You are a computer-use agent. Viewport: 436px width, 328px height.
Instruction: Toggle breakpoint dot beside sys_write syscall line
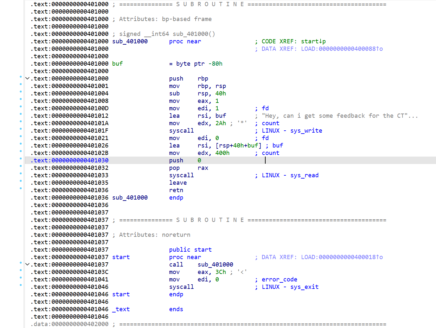21,129
